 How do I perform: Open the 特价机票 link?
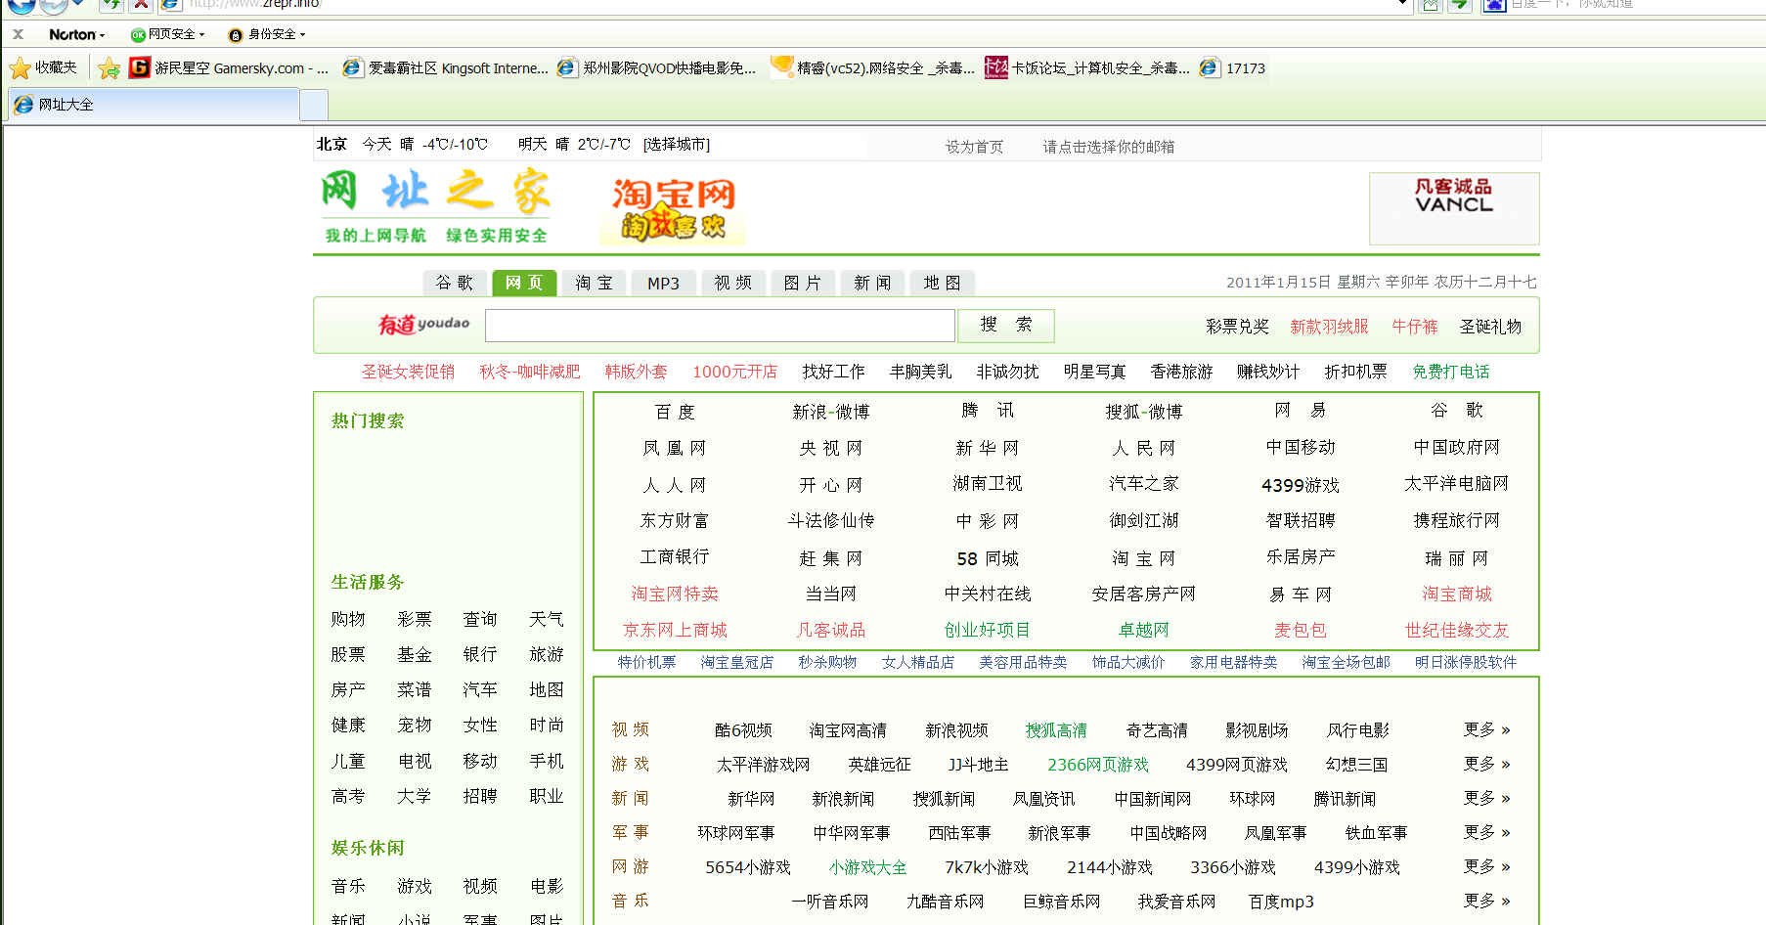point(646,662)
